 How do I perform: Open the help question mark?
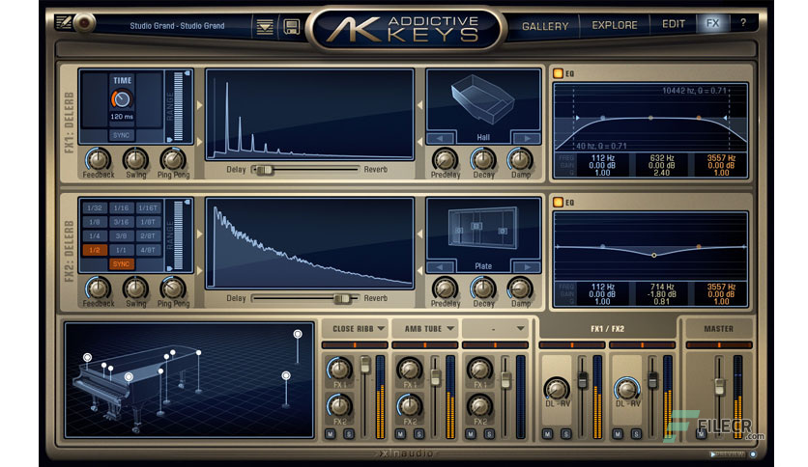coord(743,22)
